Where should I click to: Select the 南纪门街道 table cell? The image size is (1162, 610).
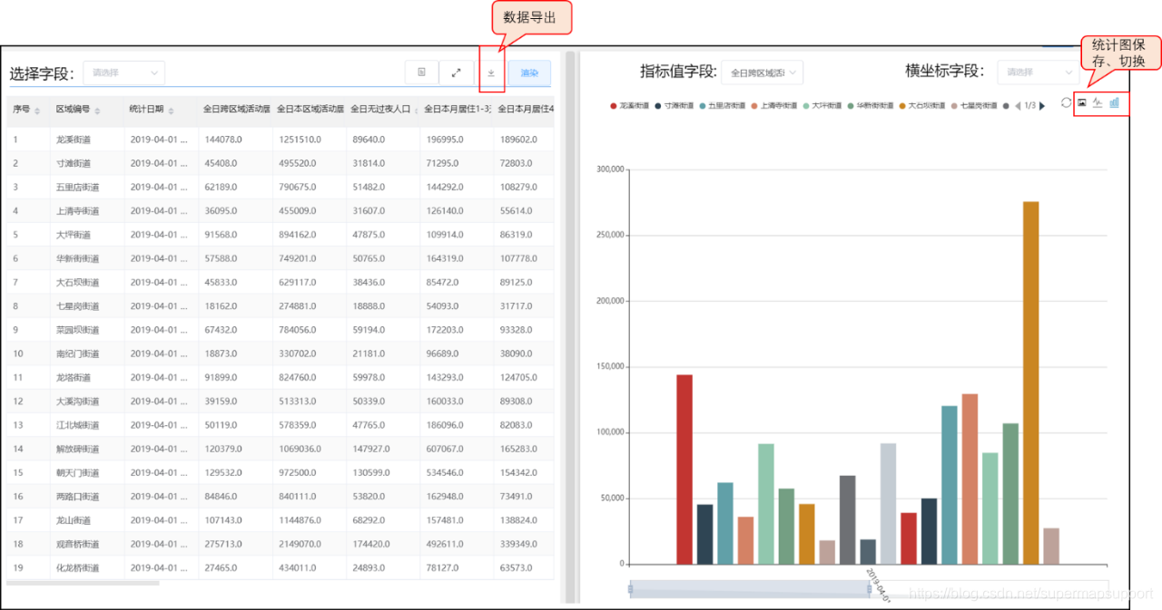(88, 353)
